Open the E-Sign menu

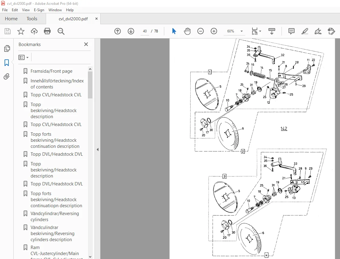[39, 10]
